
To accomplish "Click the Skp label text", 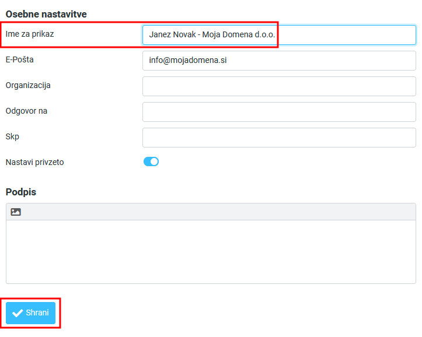I will click(x=12, y=136).
